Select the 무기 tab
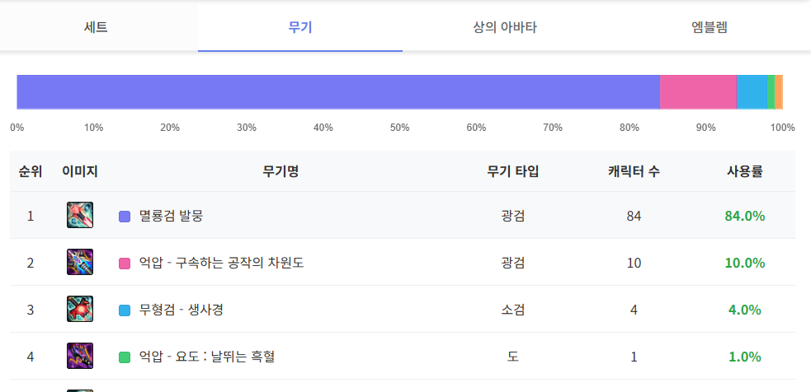Viewport: 811px width, 392px height. 300,27
